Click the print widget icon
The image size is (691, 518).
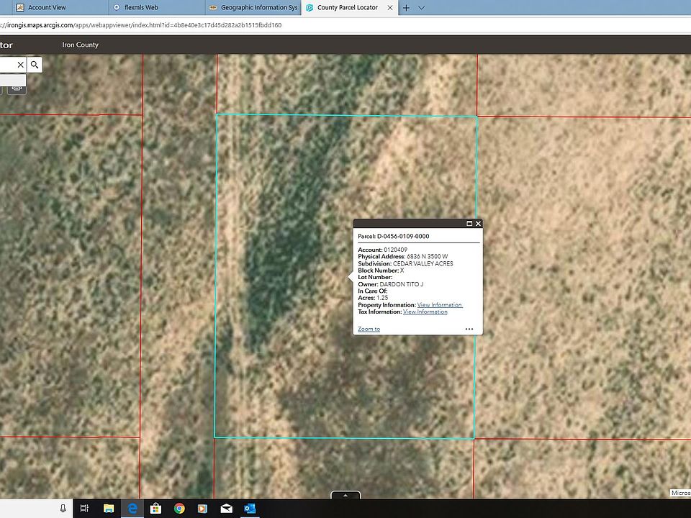pos(17,88)
